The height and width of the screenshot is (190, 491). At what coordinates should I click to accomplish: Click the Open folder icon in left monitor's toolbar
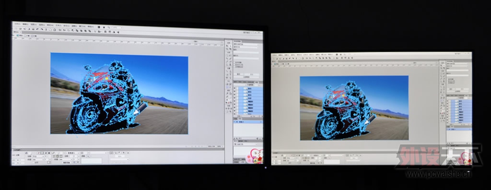20,29
